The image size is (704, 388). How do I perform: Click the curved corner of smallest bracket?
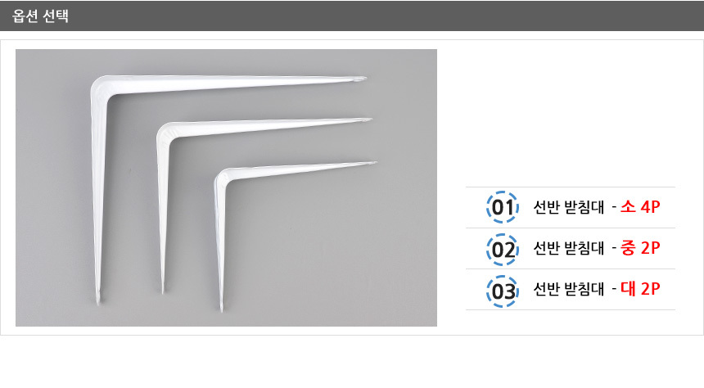223,177
